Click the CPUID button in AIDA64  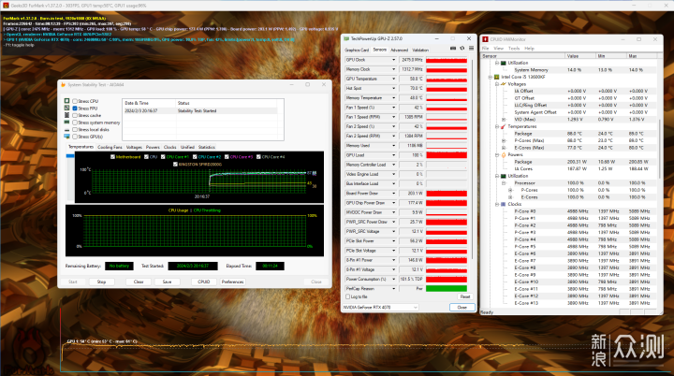pyautogui.click(x=204, y=282)
